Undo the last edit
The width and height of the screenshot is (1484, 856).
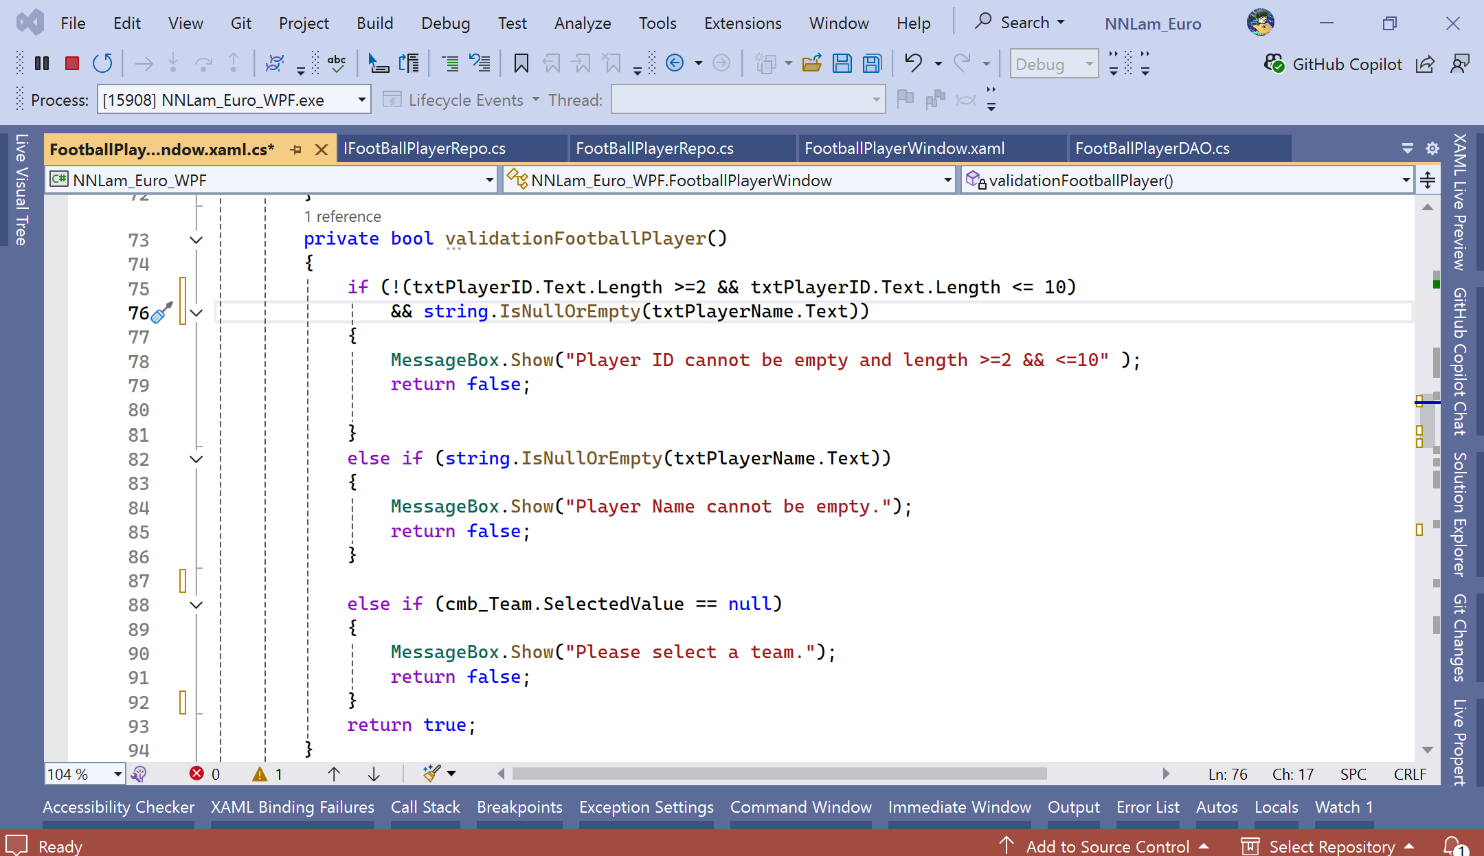(913, 64)
